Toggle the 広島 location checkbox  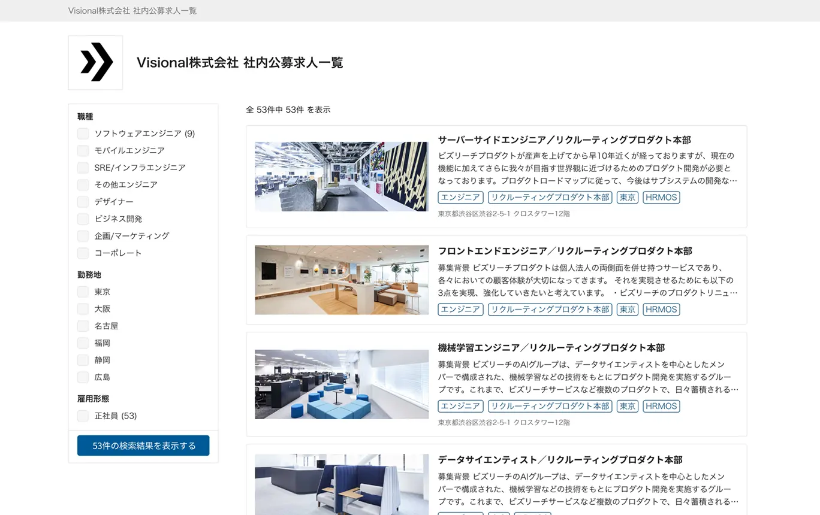click(83, 377)
